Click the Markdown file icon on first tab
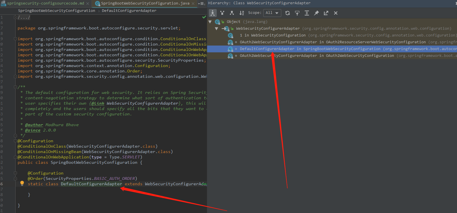Screen dimensions: 457x213 coord(3,4)
